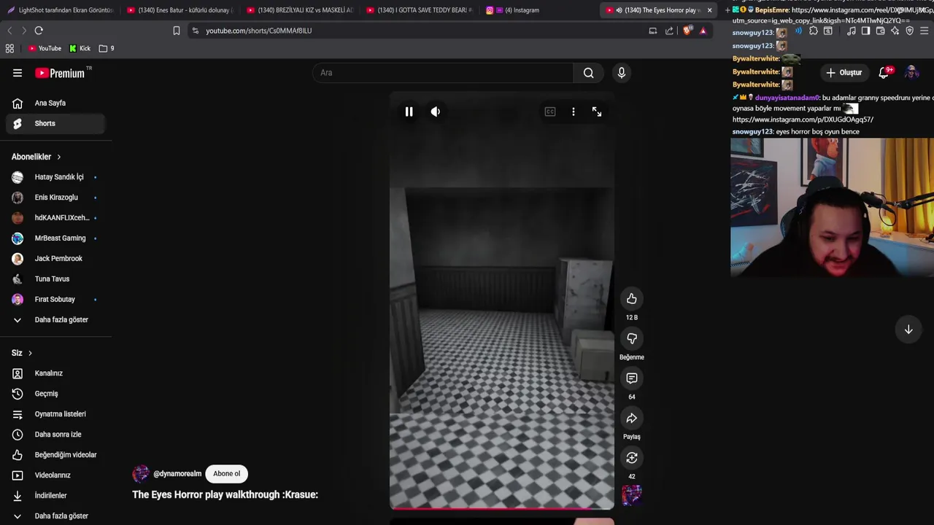Share this Short via Paylaş

(x=632, y=418)
